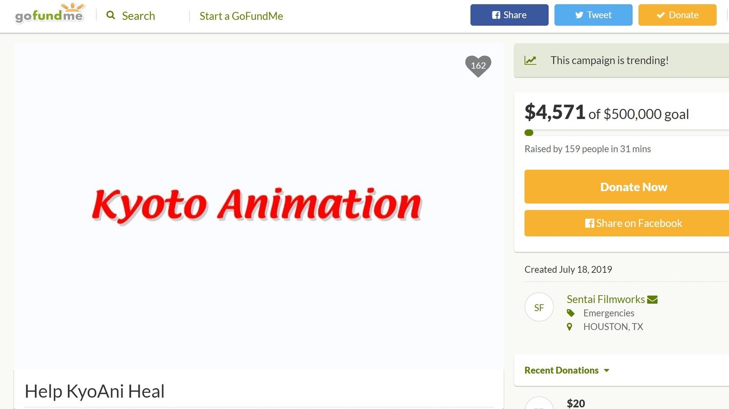Click the checkmark icon on the Donate button
This screenshot has width=729, height=409.
pos(661,15)
